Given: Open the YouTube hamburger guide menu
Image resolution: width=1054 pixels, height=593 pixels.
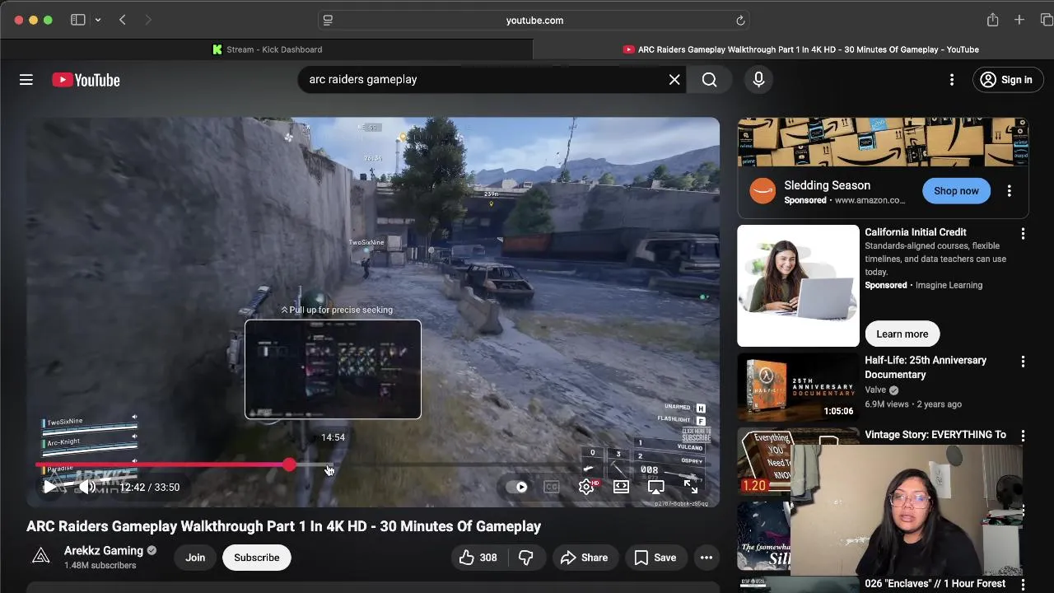Looking at the screenshot, I should (26, 80).
